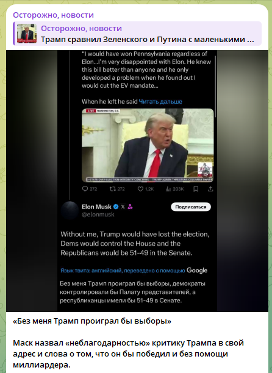This screenshot has height=373, width=272.
Task: Click the purple subscriber badge icon
Action: pyautogui.click(x=130, y=207)
